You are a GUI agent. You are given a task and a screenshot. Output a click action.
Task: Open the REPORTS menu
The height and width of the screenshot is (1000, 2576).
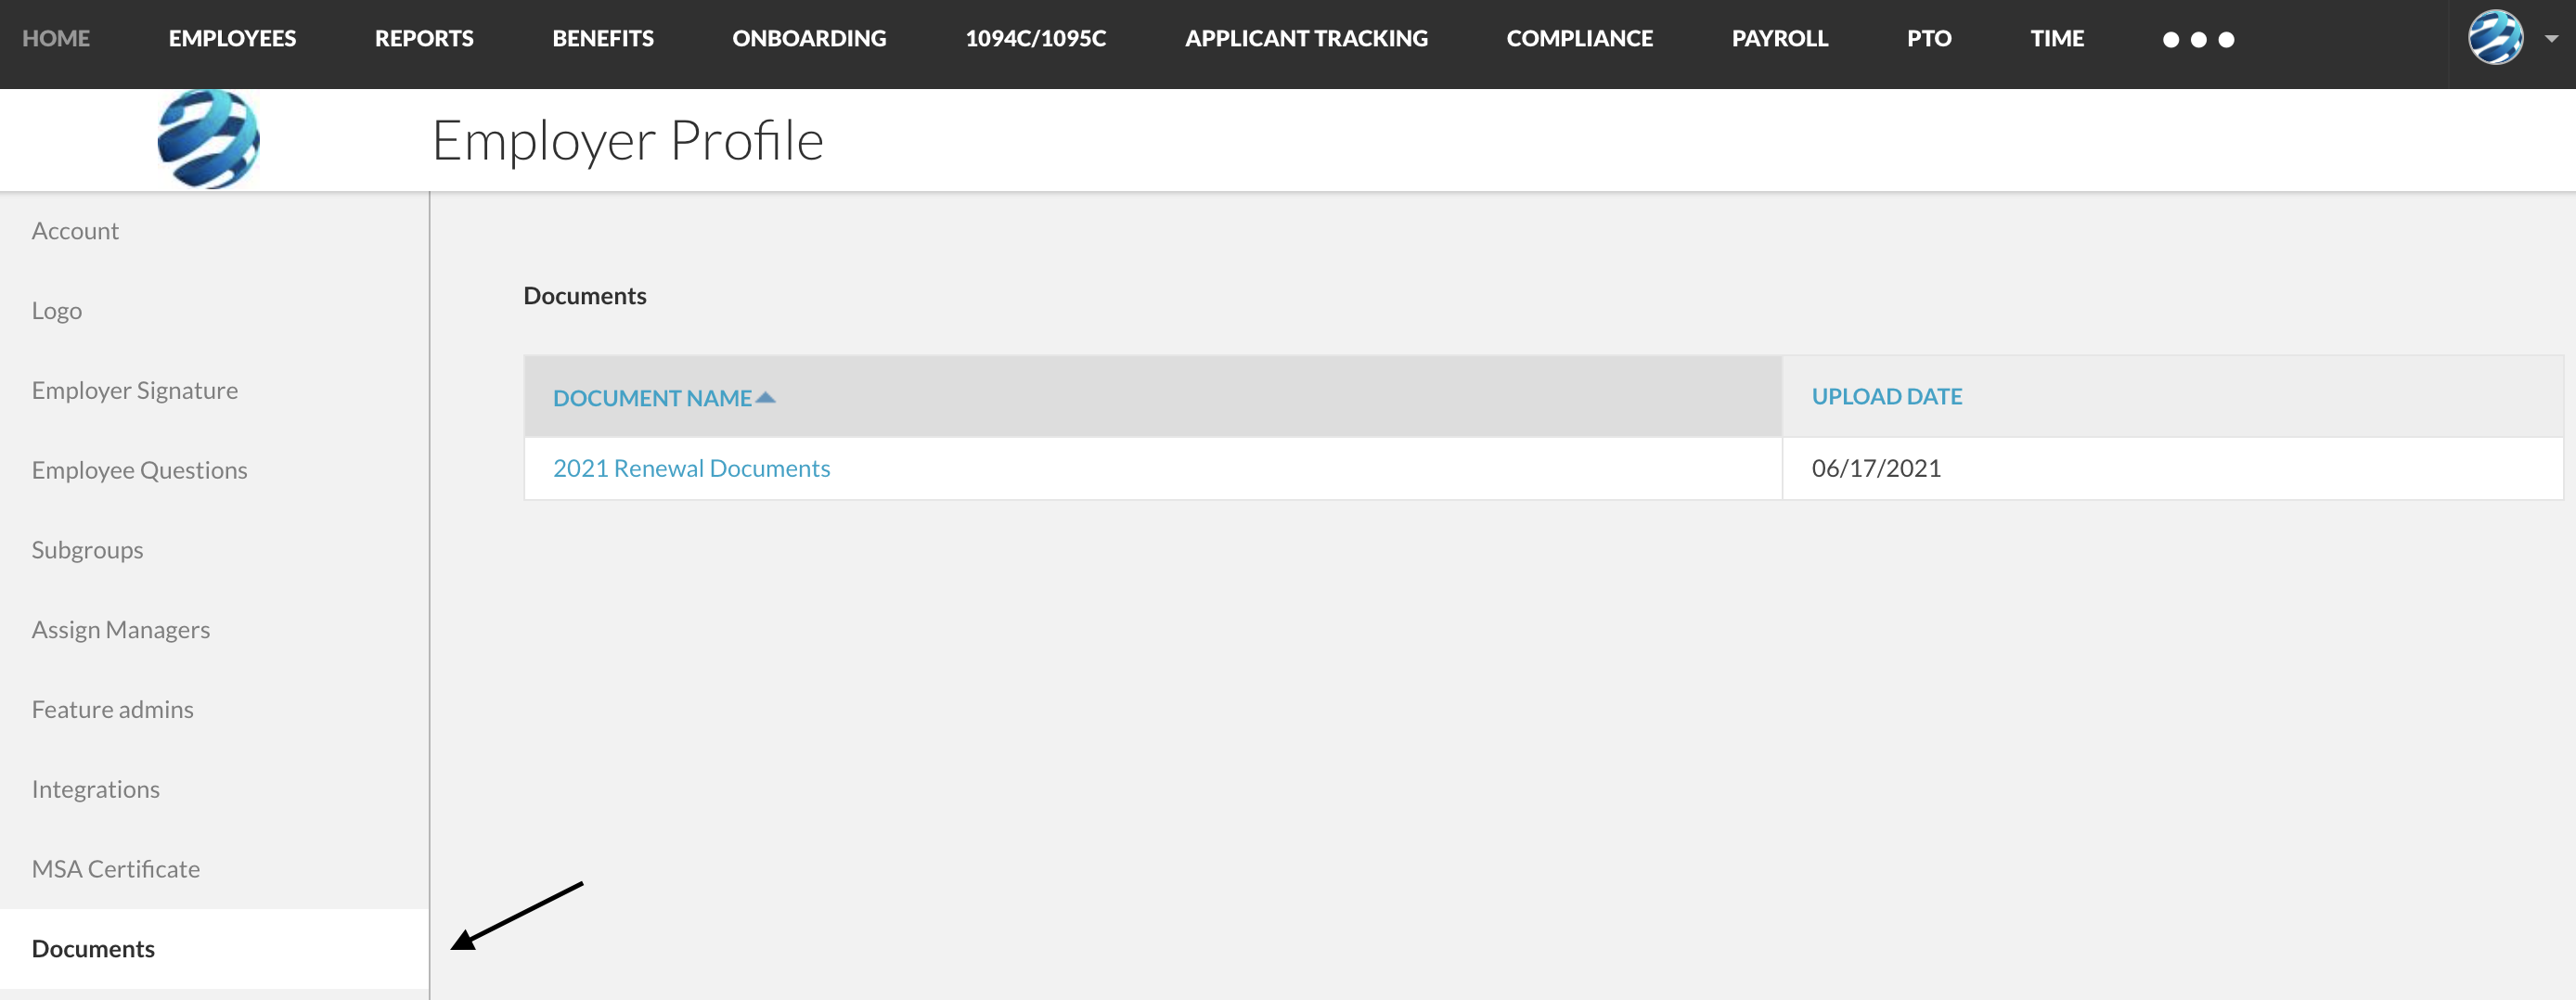point(424,38)
